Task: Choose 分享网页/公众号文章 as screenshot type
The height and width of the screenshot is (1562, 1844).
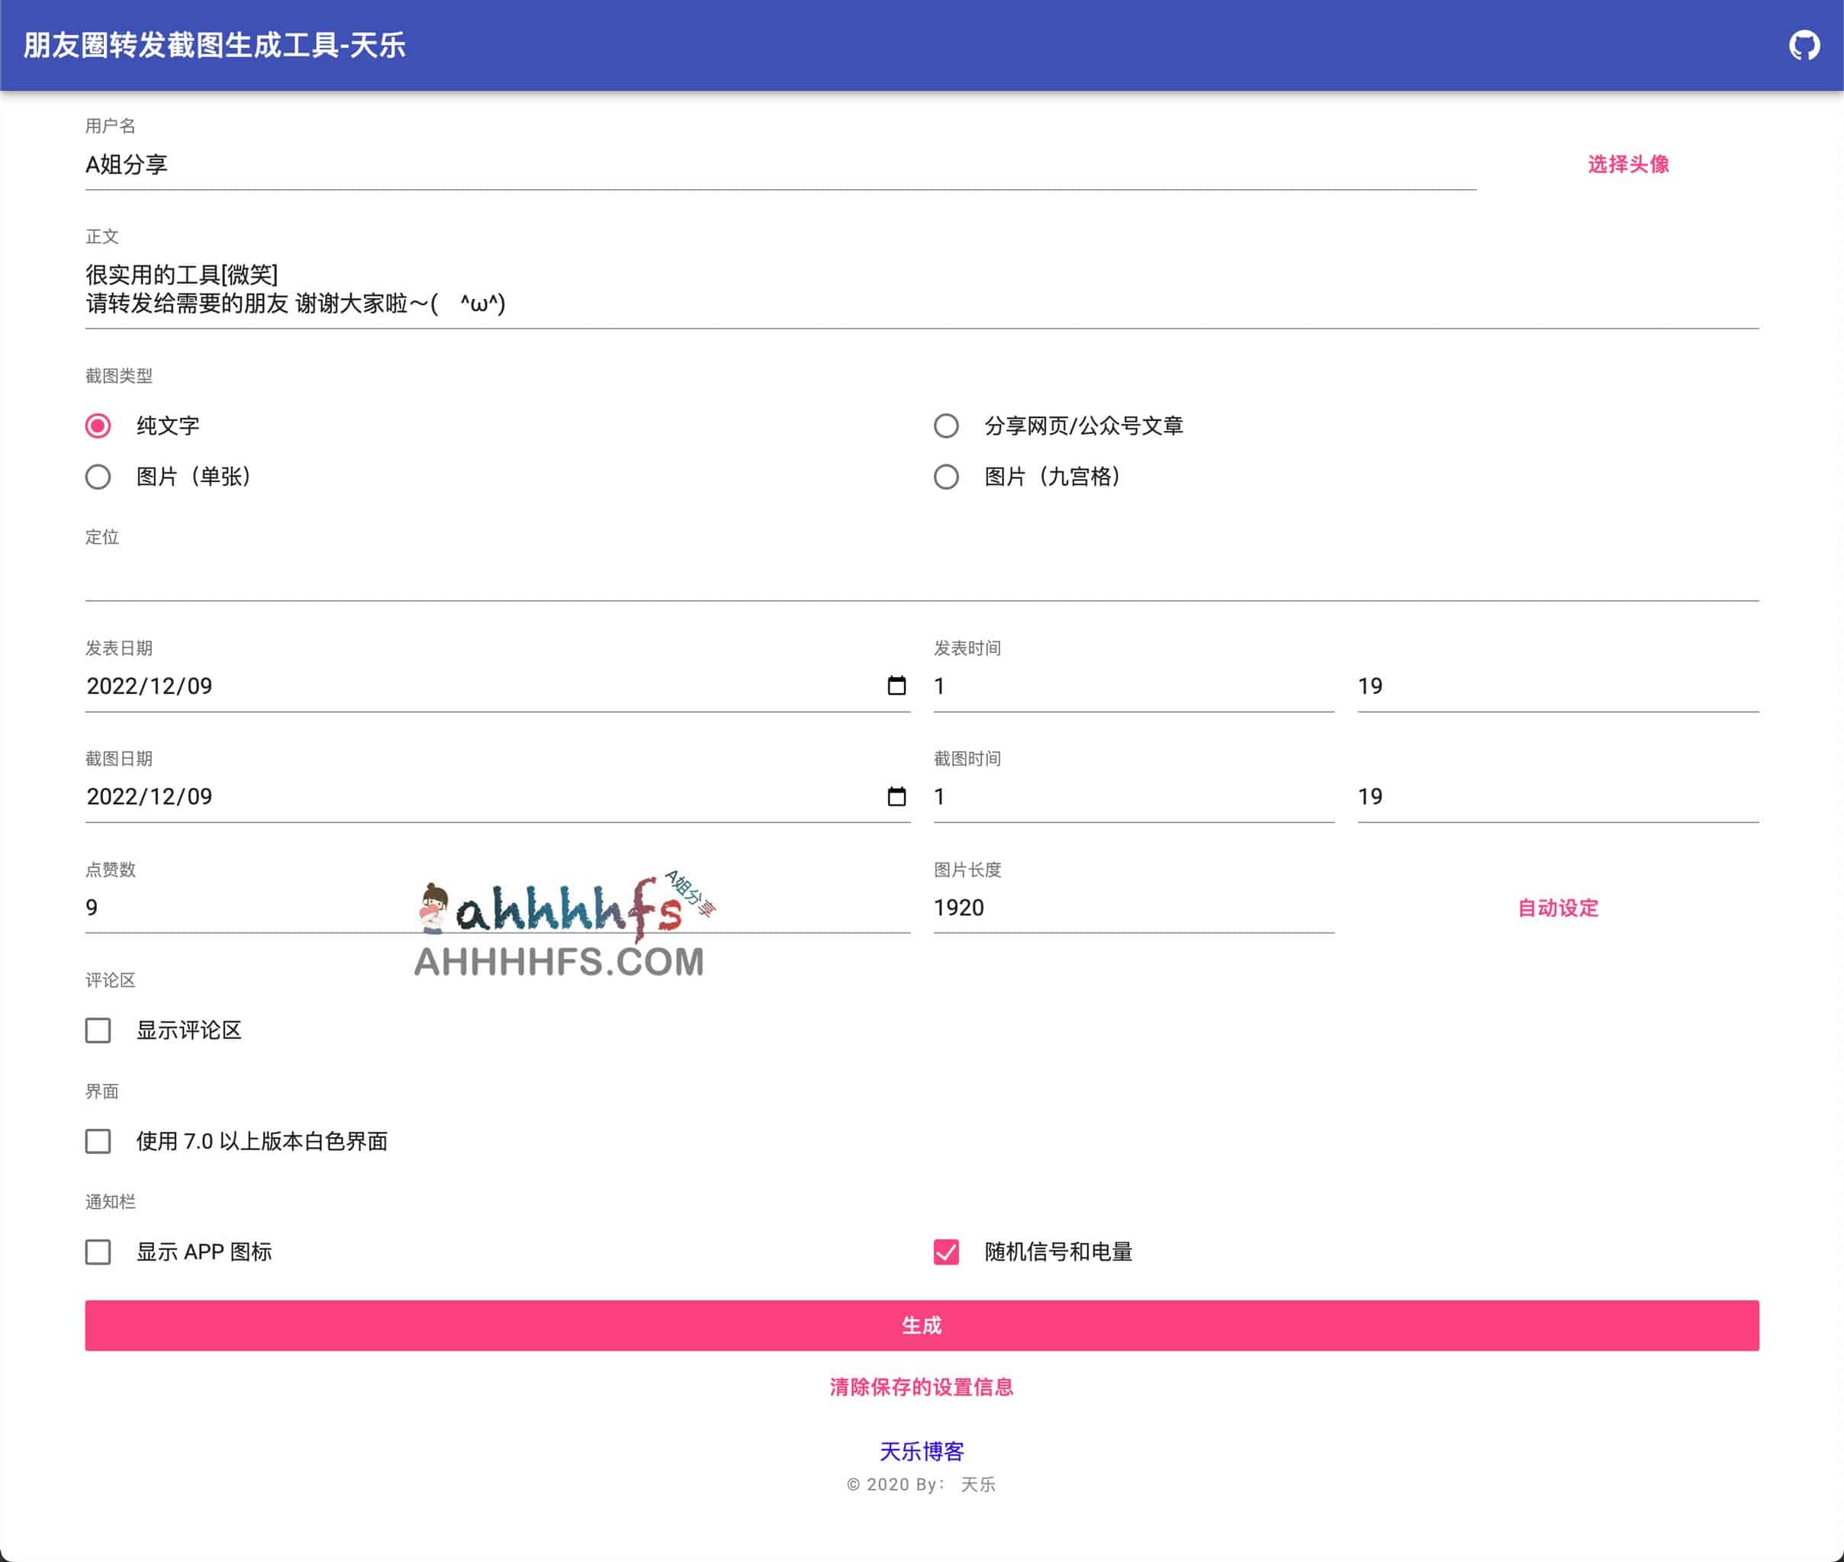Action: tap(946, 426)
